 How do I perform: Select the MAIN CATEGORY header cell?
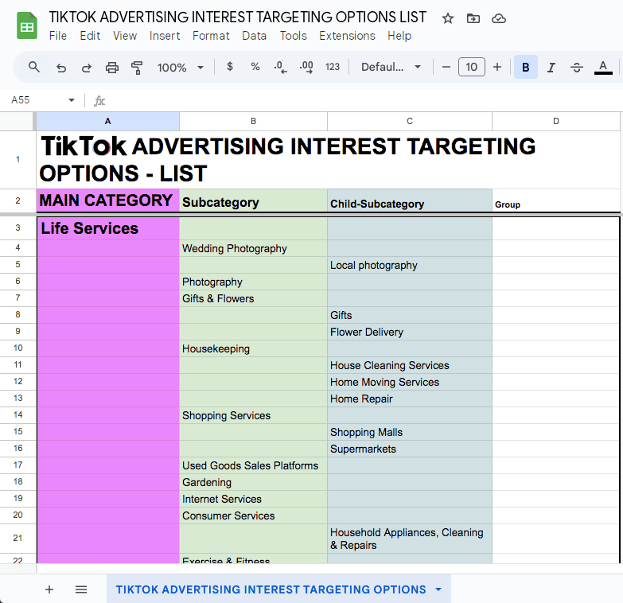tap(107, 200)
